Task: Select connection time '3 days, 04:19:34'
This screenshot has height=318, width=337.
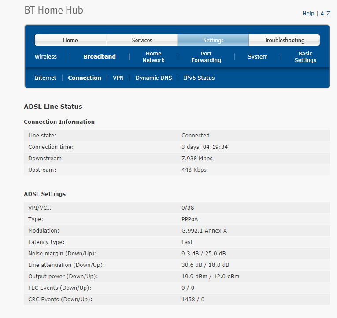Action: tap(204, 147)
